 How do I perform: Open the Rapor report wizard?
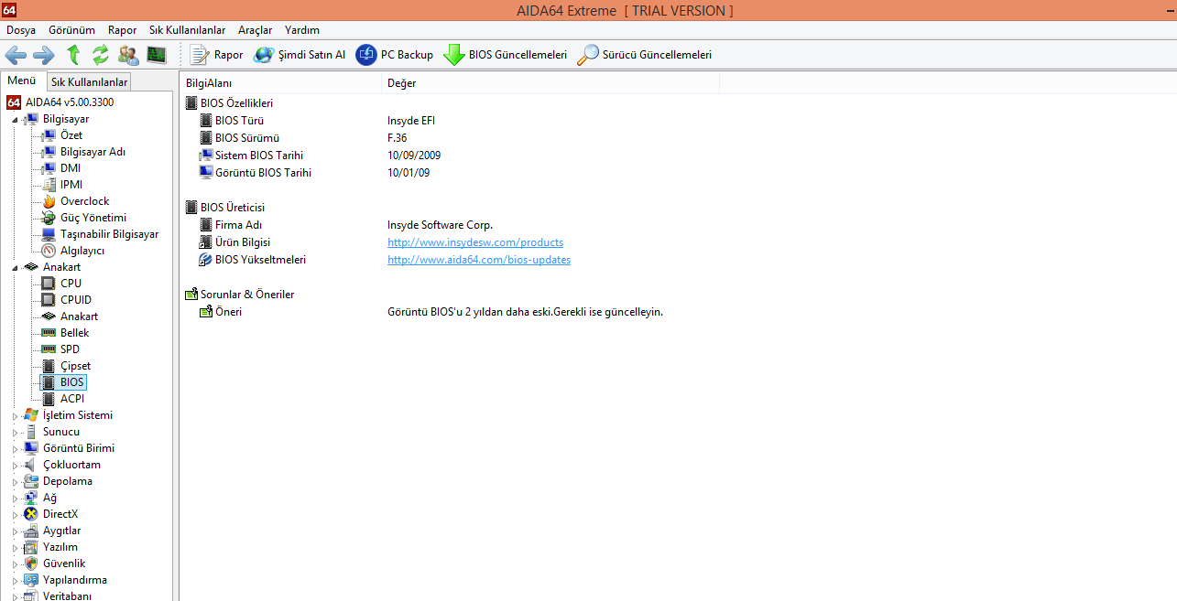pyautogui.click(x=216, y=55)
